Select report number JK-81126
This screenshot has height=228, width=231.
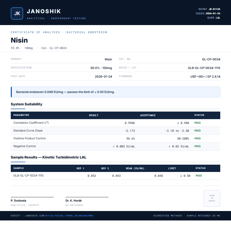click(x=214, y=9)
